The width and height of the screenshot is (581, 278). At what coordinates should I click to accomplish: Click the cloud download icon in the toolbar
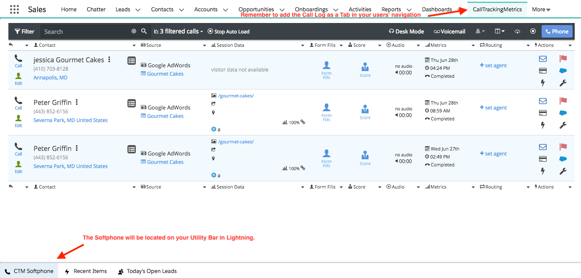pos(517,31)
